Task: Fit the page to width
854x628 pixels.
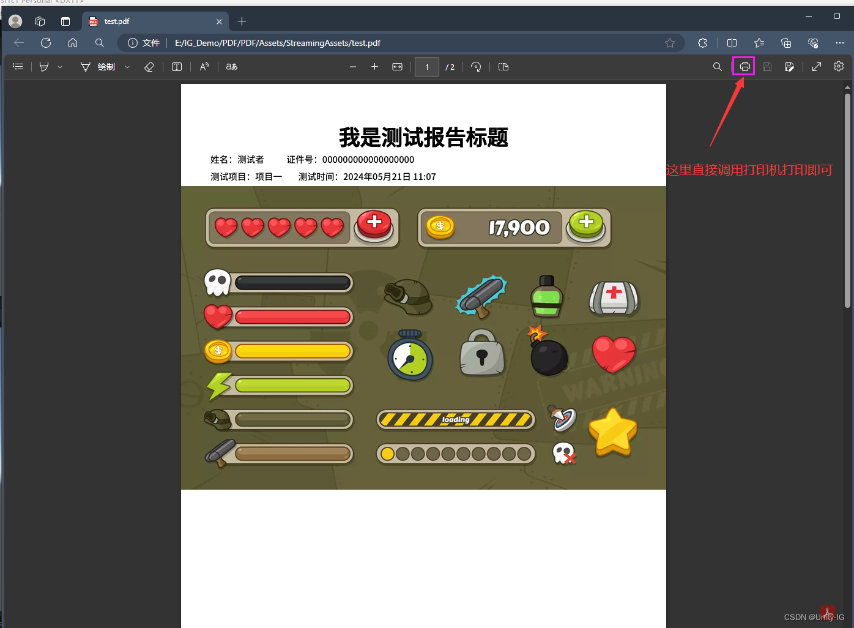Action: 398,67
